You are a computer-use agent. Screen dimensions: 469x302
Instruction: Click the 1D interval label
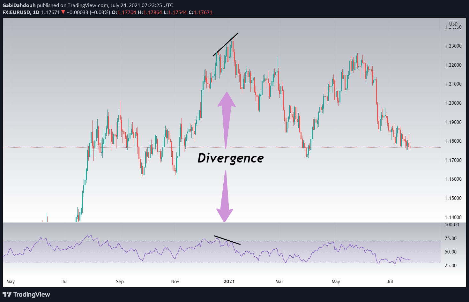pos(36,12)
